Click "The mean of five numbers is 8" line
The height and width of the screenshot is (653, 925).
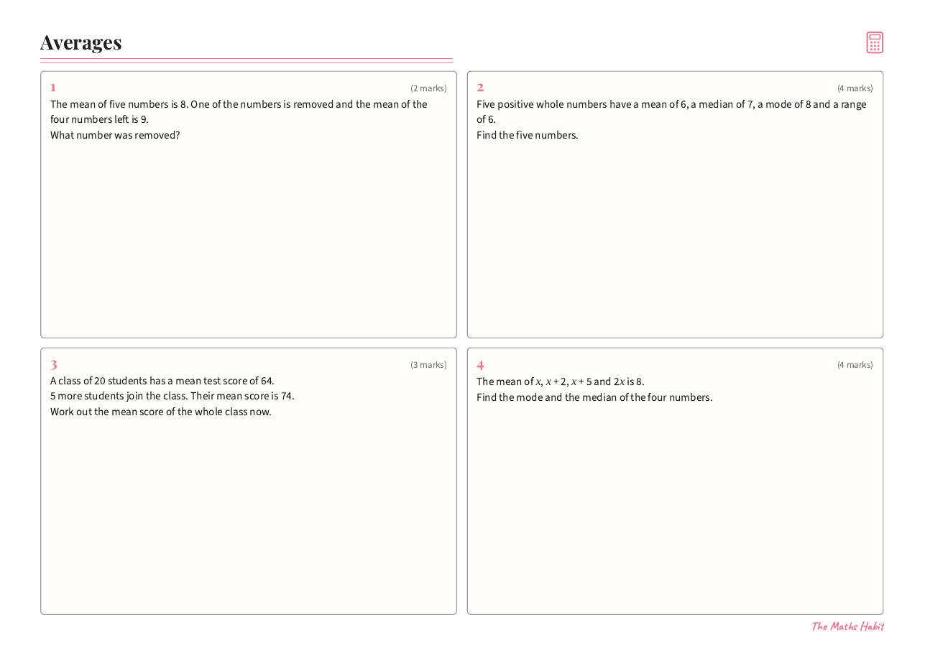coord(239,104)
